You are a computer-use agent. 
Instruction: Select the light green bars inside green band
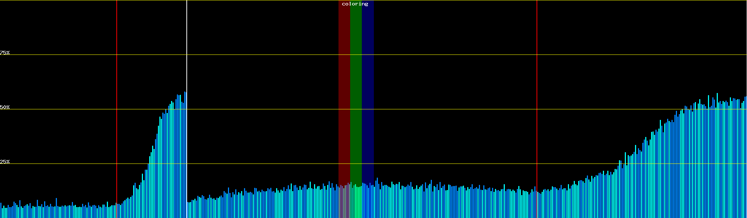(356, 203)
